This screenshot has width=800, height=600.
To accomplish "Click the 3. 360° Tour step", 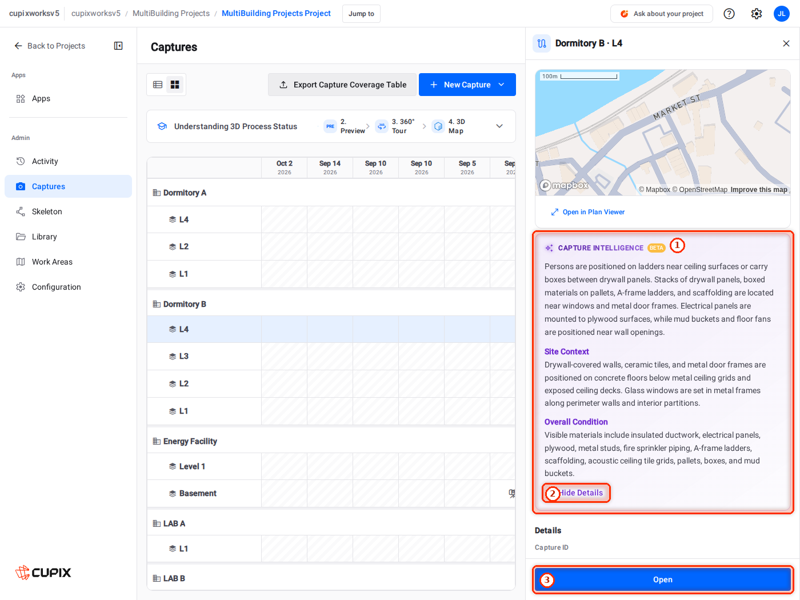I will click(x=395, y=126).
